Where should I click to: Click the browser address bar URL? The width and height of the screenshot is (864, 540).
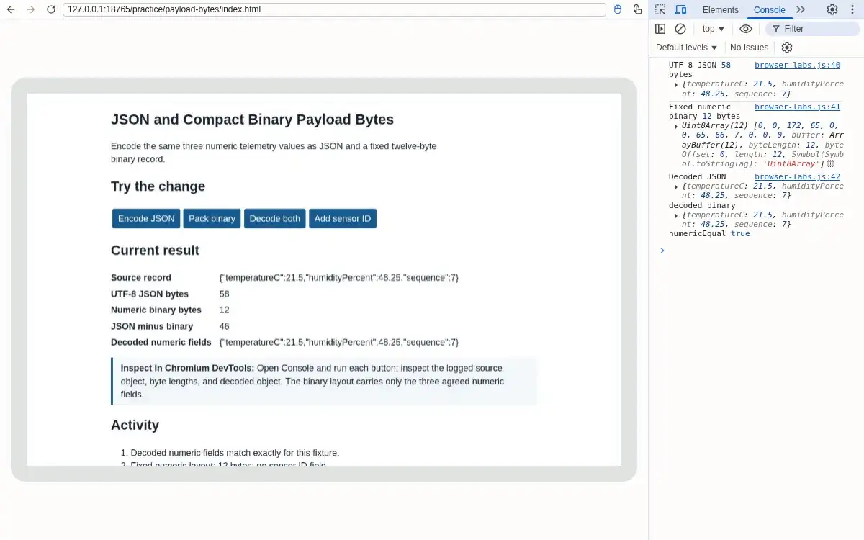click(334, 9)
